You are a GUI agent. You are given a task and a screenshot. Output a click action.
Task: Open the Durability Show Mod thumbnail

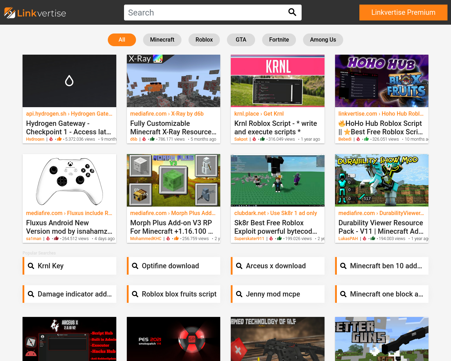(x=382, y=180)
